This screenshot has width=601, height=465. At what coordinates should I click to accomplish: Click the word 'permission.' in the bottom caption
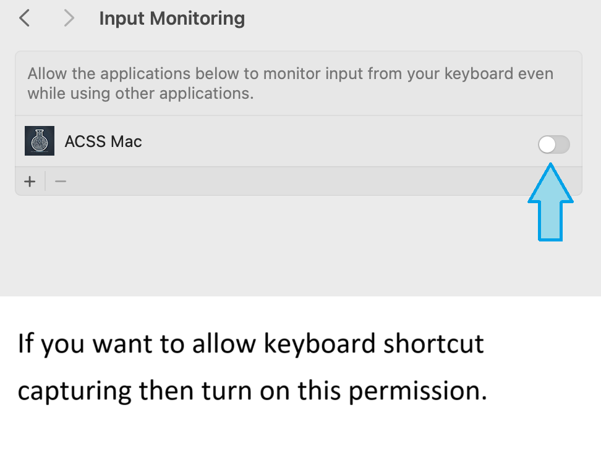click(418, 391)
